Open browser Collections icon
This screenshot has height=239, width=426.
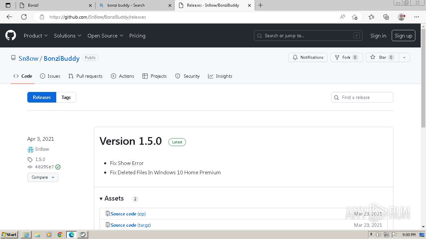point(386,17)
